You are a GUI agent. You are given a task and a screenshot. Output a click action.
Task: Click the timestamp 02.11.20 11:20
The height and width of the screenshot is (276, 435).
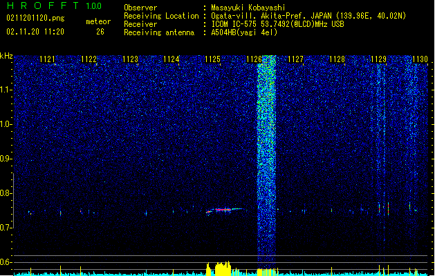[x=35, y=32]
